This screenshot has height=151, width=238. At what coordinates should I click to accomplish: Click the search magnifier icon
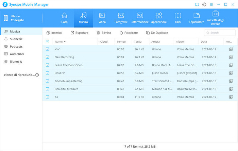click(208, 33)
